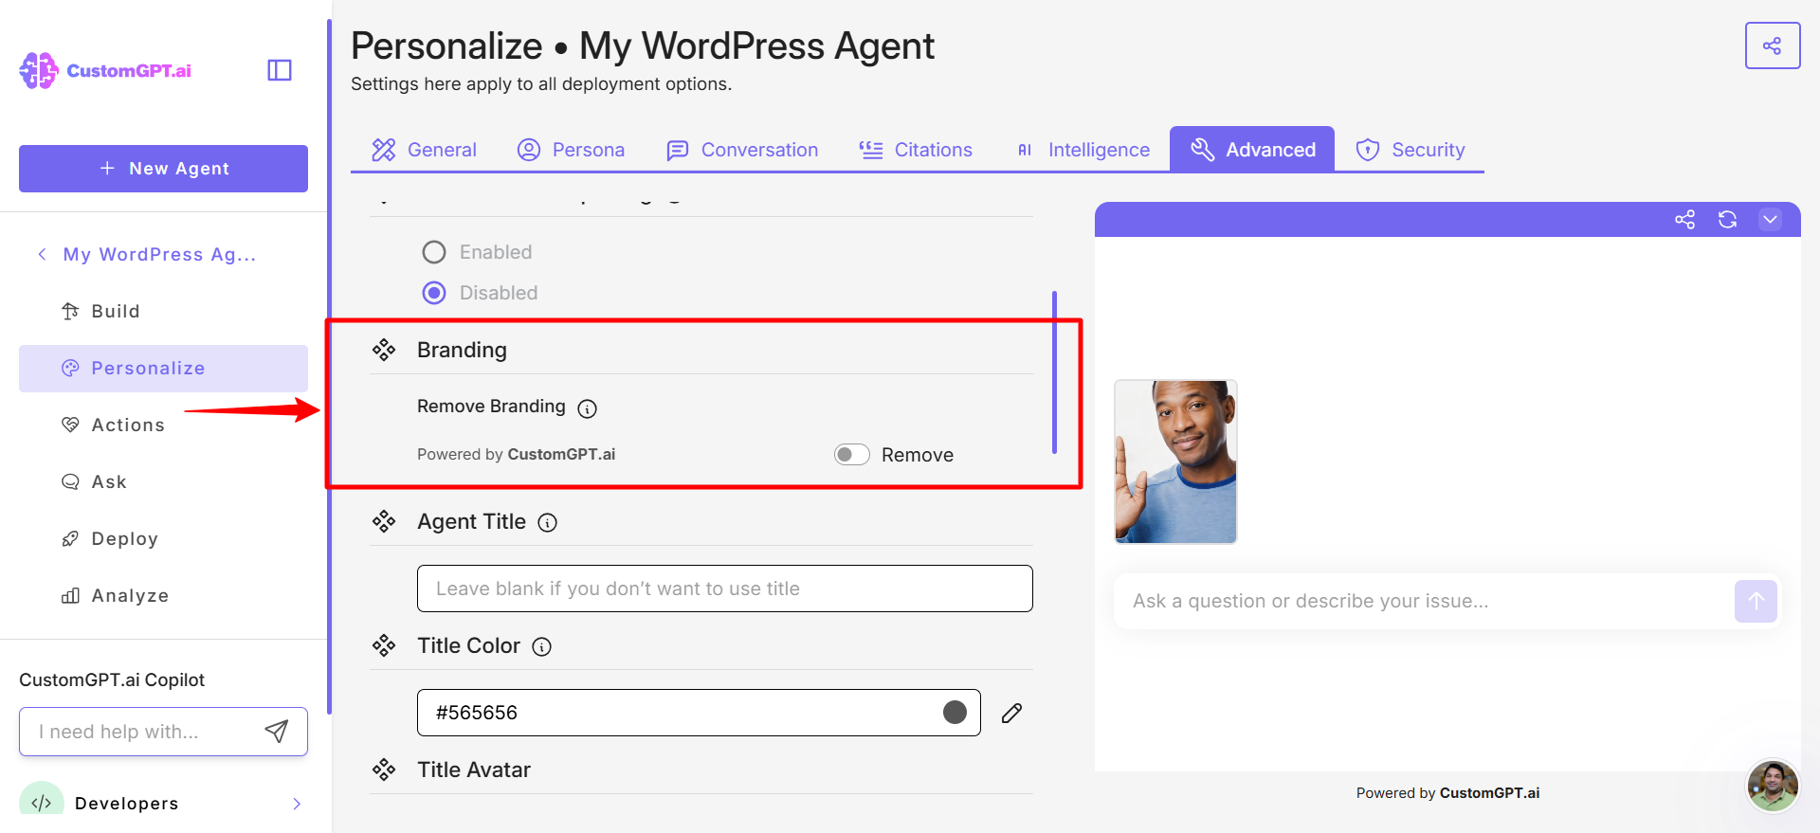The height and width of the screenshot is (833, 1820).
Task: Click the #565656 title color field
Action: [x=699, y=713]
